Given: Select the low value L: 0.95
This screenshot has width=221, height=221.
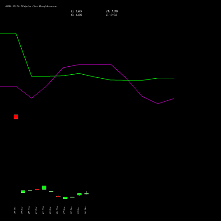Looking at the screenshot, I should point(112,15).
